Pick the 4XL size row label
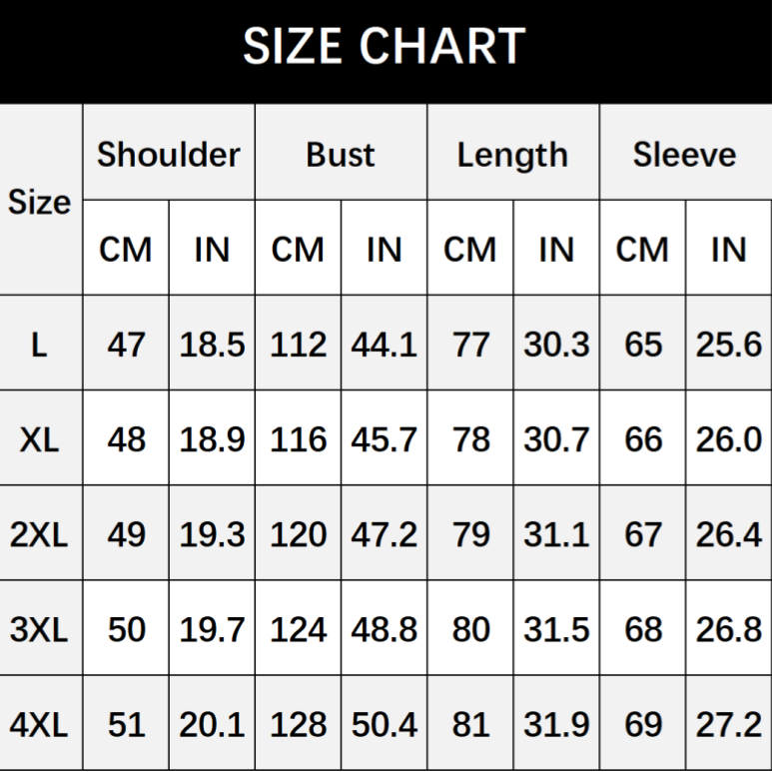Image resolution: width=772 pixels, height=772 pixels. (40, 725)
